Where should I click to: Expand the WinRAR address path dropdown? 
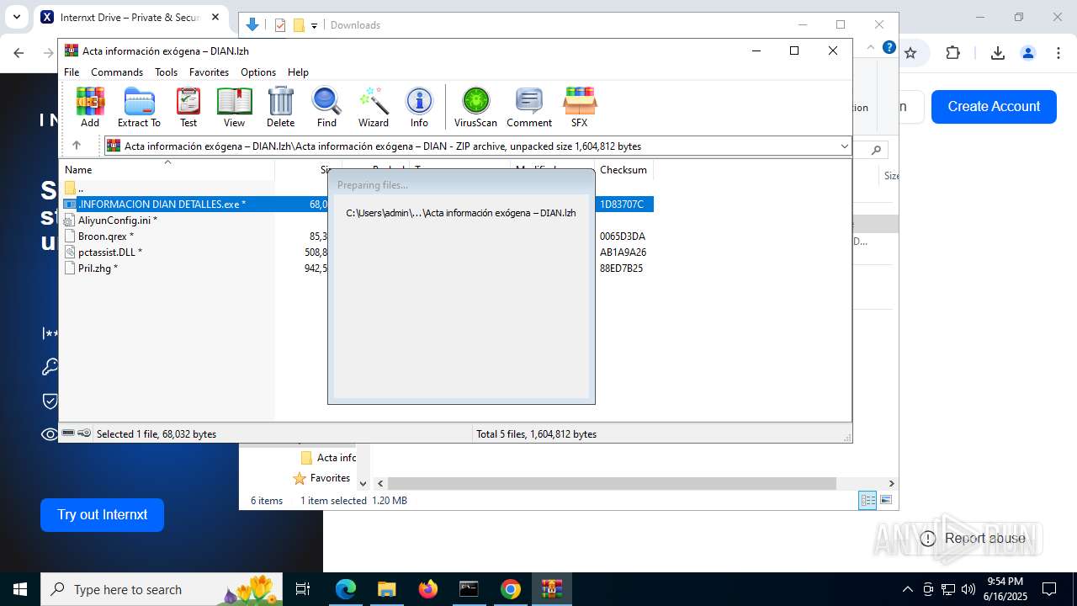(x=844, y=146)
